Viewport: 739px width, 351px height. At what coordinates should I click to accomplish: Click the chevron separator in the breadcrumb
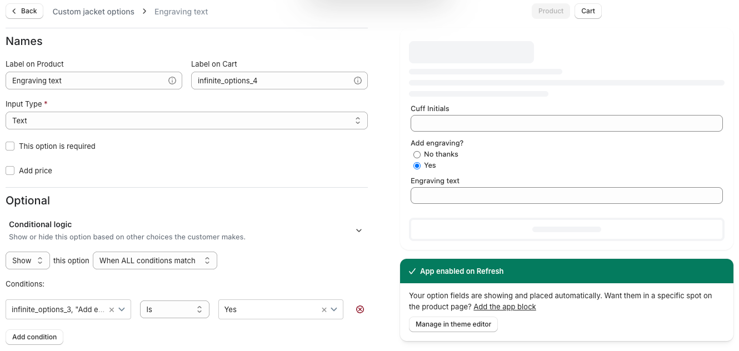click(144, 11)
